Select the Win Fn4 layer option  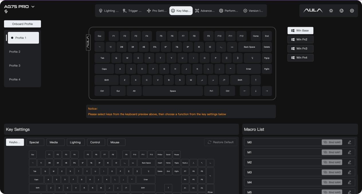(x=300, y=58)
